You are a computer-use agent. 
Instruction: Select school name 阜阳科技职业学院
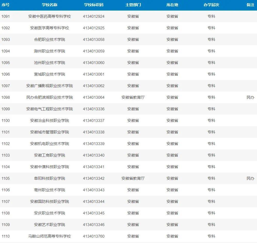coord(50,178)
